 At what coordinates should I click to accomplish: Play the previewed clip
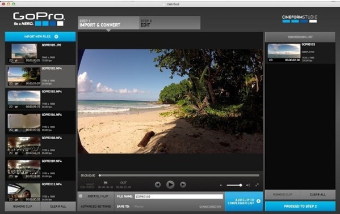[x=170, y=185]
